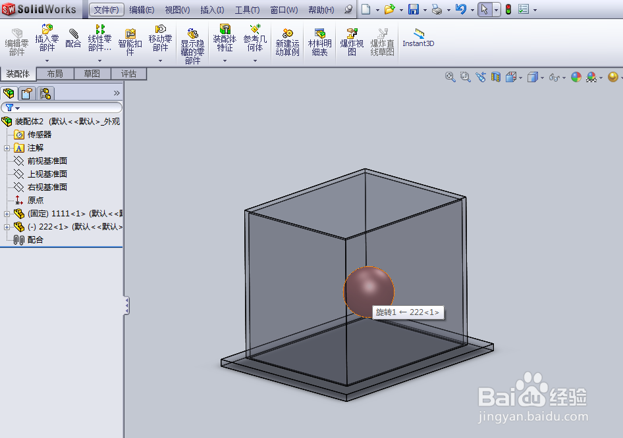This screenshot has height=438, width=623.
Task: Click the Open file folder icon
Action: pyautogui.click(x=389, y=9)
